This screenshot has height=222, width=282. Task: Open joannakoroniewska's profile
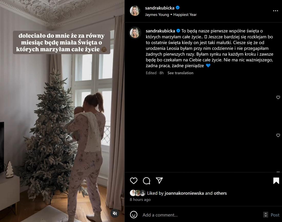(x=184, y=193)
